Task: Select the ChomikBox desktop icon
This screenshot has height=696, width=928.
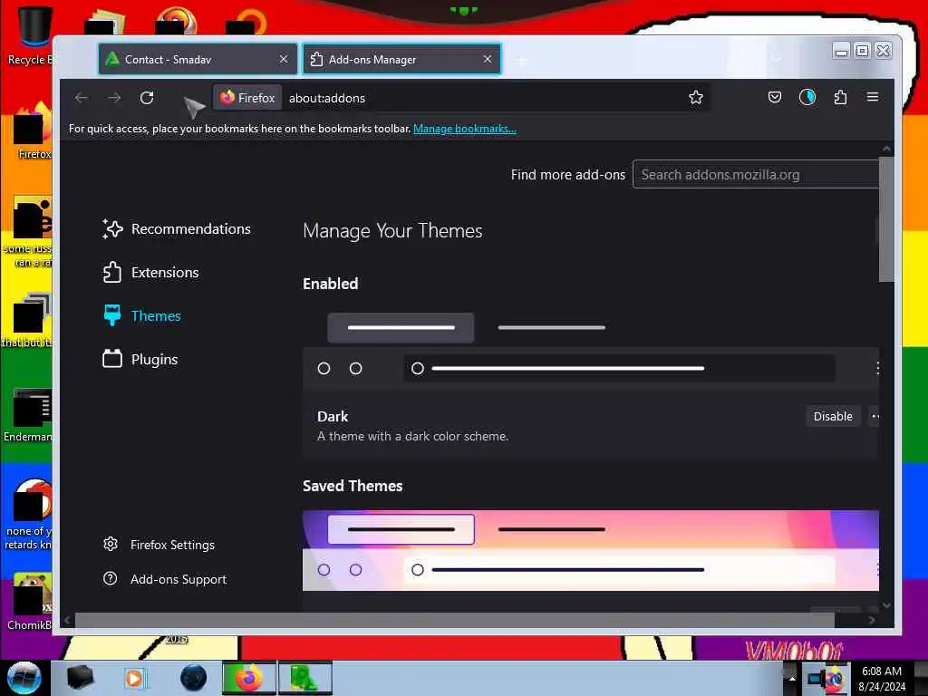Action: pyautogui.click(x=30, y=601)
